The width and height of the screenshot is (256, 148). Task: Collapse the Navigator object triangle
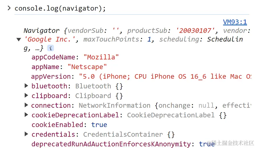click(19, 39)
